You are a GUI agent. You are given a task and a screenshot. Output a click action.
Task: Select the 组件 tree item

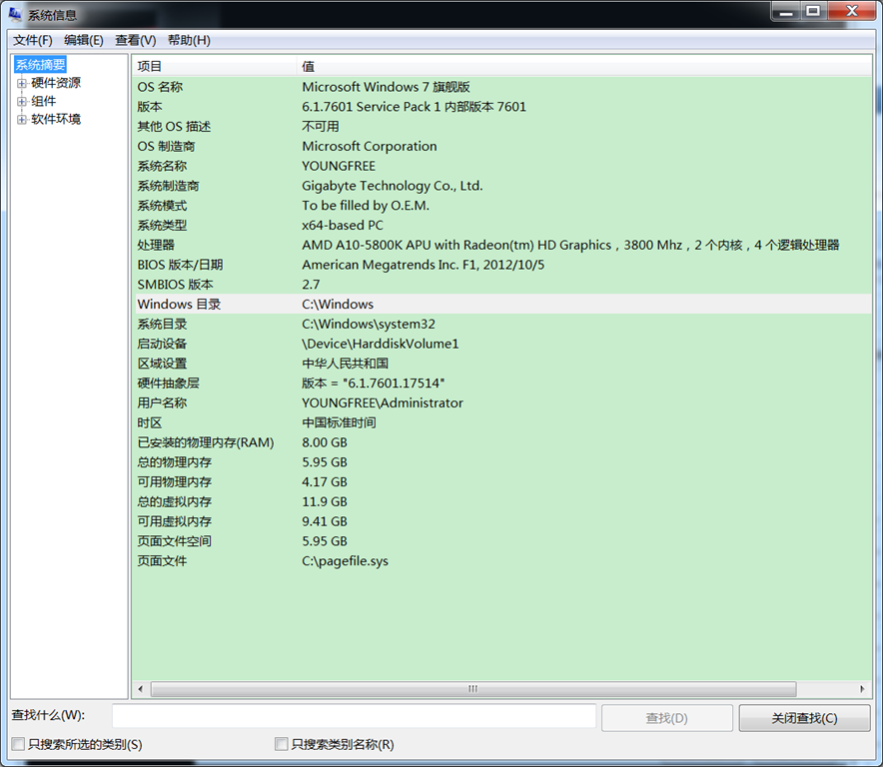(44, 101)
